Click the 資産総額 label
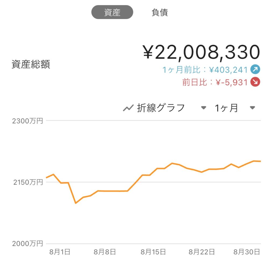This screenshot has height=275, width=272. (x=31, y=64)
